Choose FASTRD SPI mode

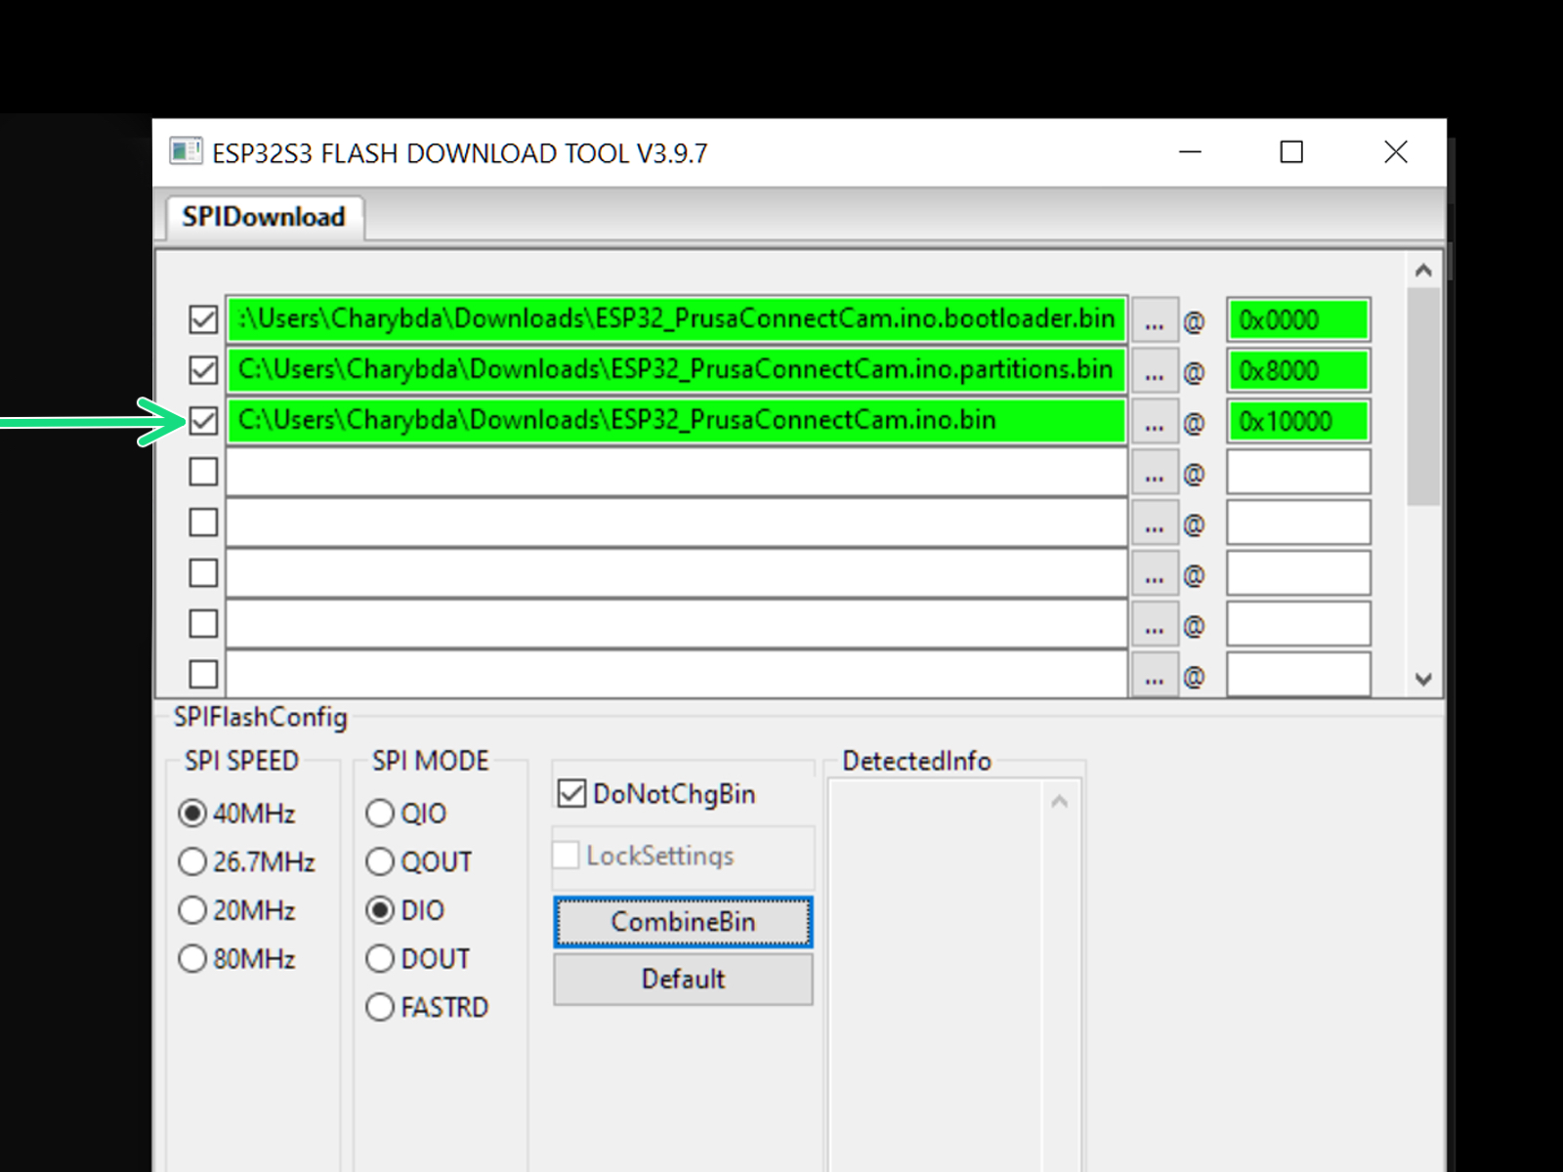380,1007
